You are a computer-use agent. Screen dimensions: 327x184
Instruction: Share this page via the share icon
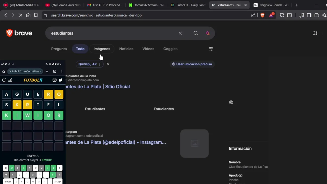pyautogui.click(x=253, y=15)
